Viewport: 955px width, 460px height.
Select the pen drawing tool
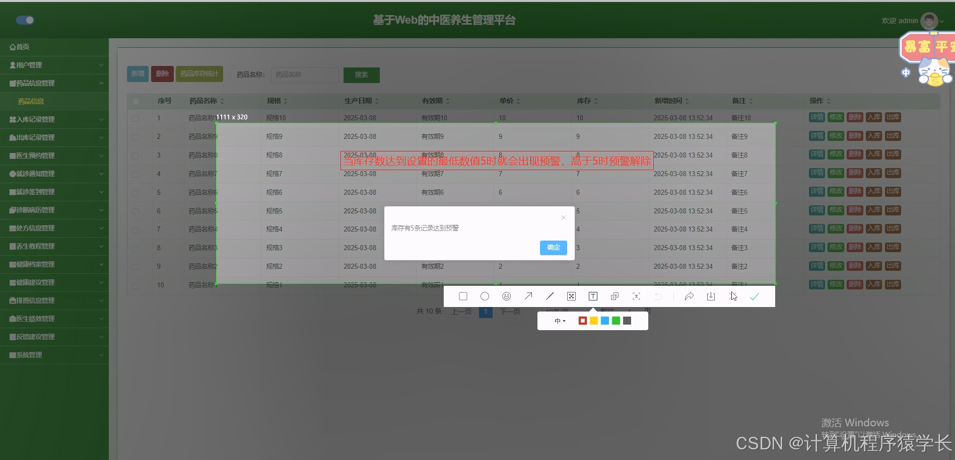[550, 296]
